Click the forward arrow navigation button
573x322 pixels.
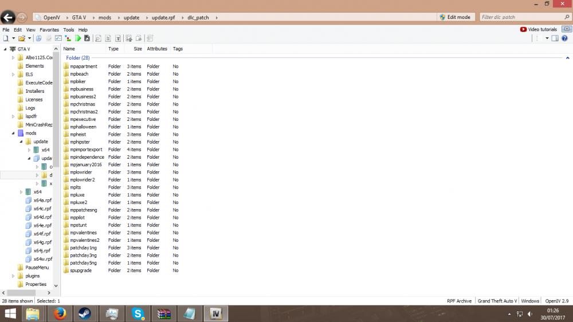(22, 17)
